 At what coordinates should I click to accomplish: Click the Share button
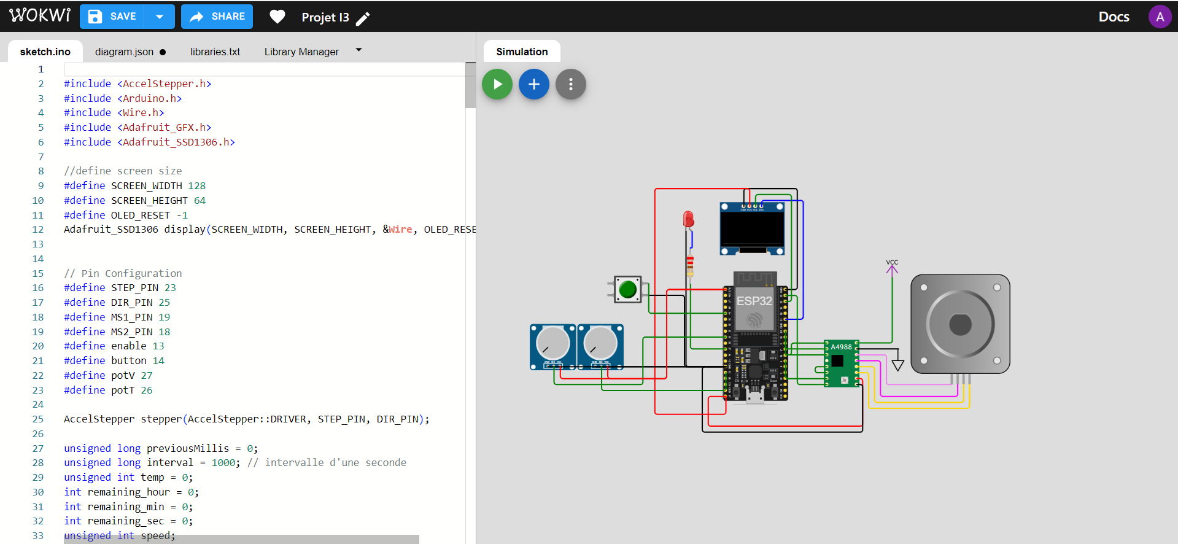tap(217, 17)
